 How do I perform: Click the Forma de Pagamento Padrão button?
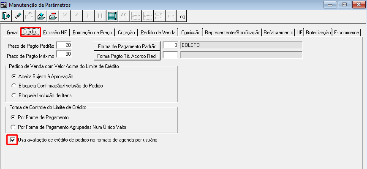pos(127,46)
